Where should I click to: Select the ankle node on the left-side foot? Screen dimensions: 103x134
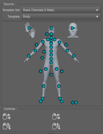42,99
